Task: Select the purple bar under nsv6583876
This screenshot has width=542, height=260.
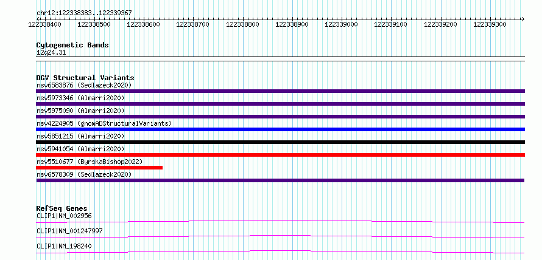Action: click(280, 91)
